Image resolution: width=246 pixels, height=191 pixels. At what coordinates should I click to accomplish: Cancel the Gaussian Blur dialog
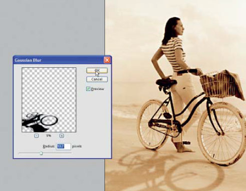[97, 79]
